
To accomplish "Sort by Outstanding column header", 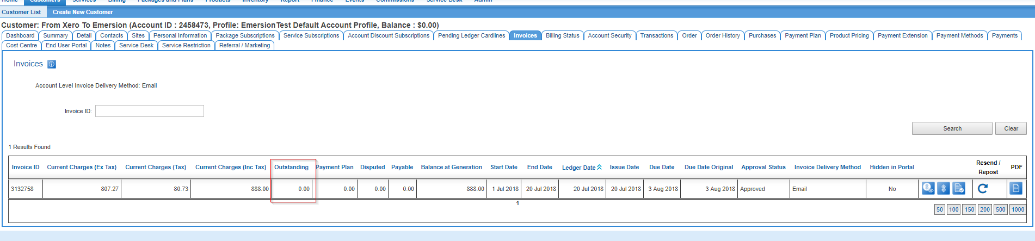I will [x=291, y=168].
